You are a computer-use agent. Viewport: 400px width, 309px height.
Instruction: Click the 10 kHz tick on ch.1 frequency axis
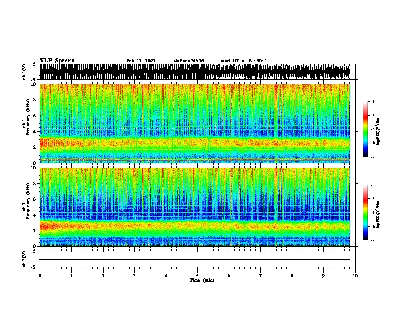click(x=34, y=84)
